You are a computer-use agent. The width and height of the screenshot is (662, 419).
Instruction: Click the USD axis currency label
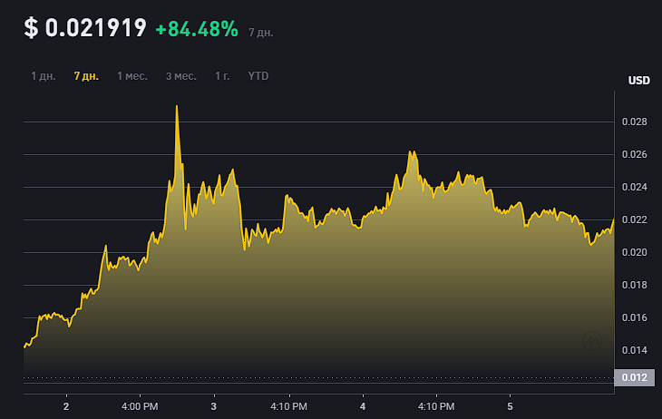[638, 80]
